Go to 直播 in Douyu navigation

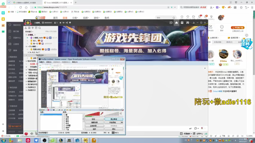pos(65,18)
